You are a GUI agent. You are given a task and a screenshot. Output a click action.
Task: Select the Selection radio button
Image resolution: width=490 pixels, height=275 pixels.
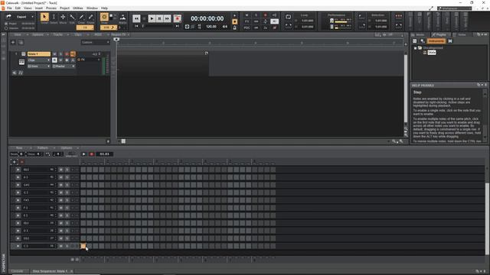coord(6,28)
